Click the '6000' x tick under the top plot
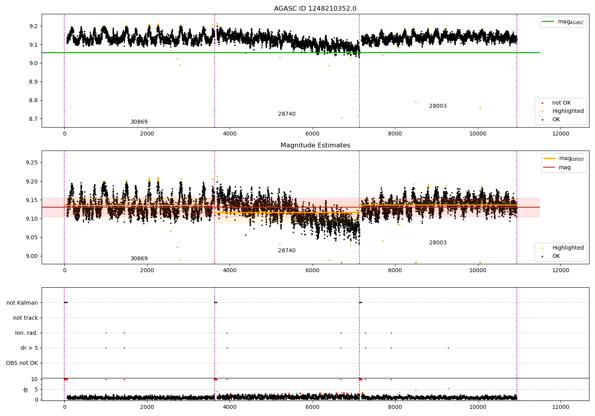 pyautogui.click(x=312, y=134)
